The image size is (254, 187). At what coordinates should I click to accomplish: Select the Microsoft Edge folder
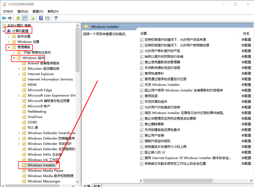click(x=39, y=90)
